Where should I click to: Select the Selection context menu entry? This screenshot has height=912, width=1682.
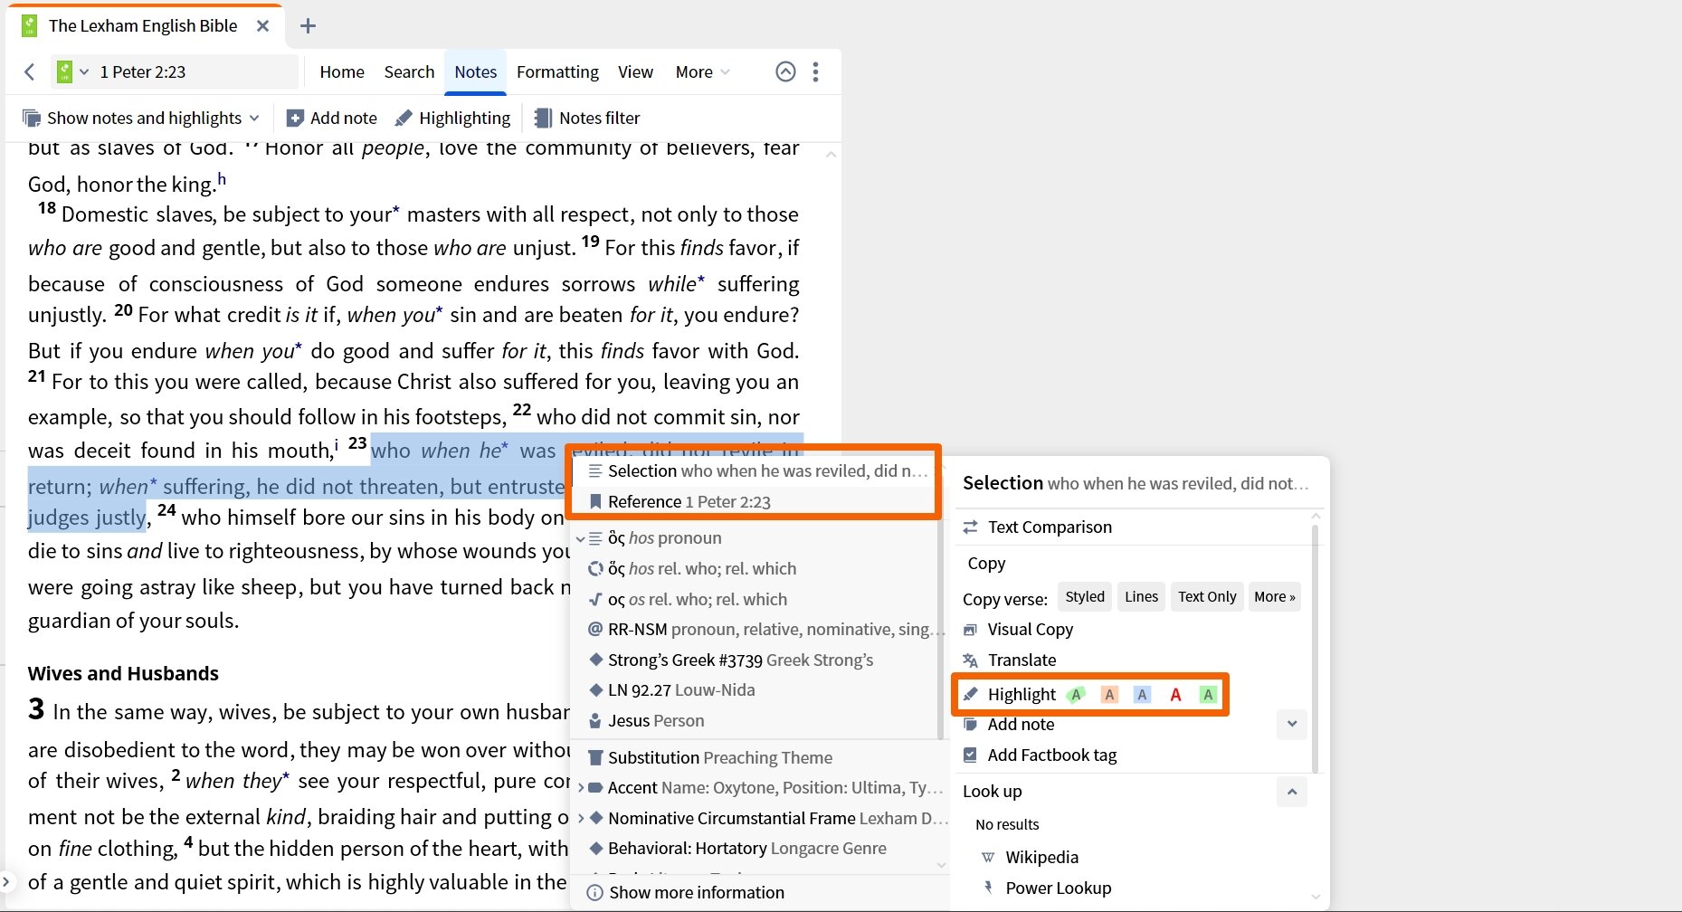(758, 470)
